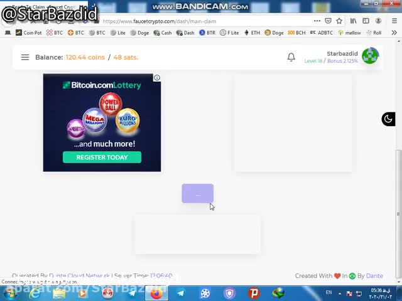
Task: Click Register Today on lottery ad
Action: coord(102,157)
